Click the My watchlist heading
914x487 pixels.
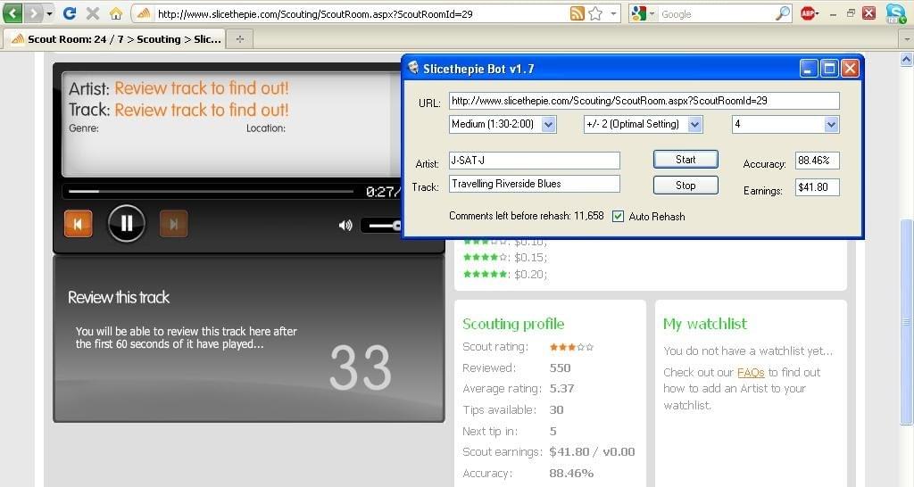(x=705, y=324)
